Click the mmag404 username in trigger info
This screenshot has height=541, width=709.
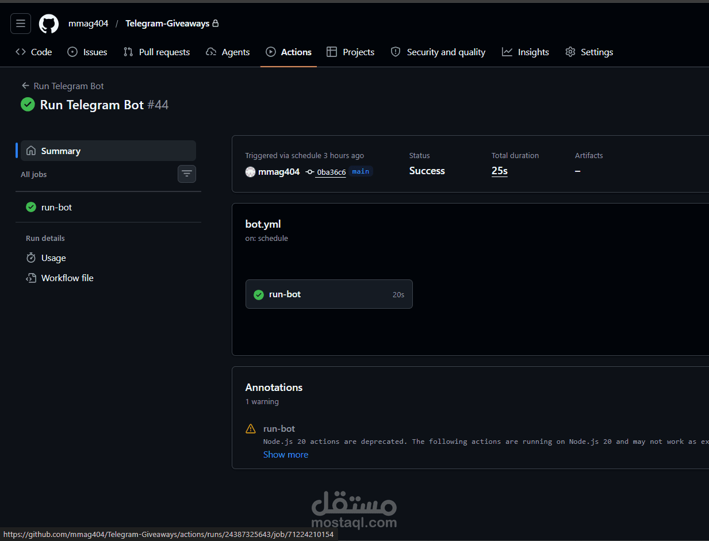pos(279,171)
